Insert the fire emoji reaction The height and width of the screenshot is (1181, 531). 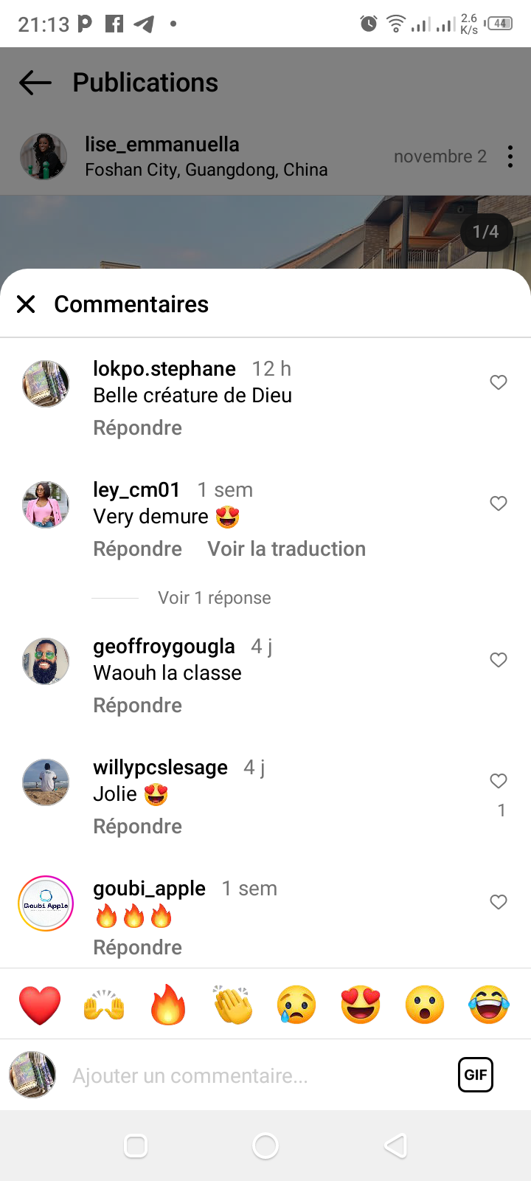point(168,1005)
